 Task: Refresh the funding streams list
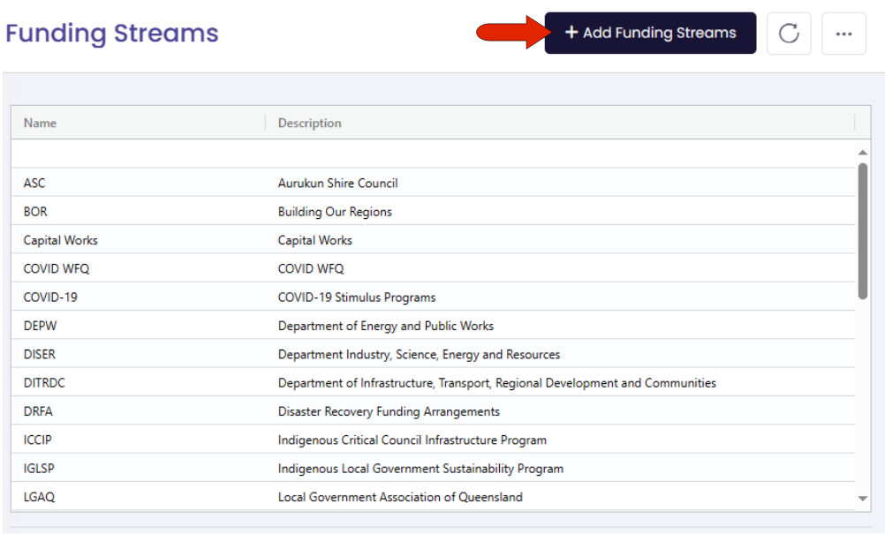pyautogui.click(x=789, y=34)
